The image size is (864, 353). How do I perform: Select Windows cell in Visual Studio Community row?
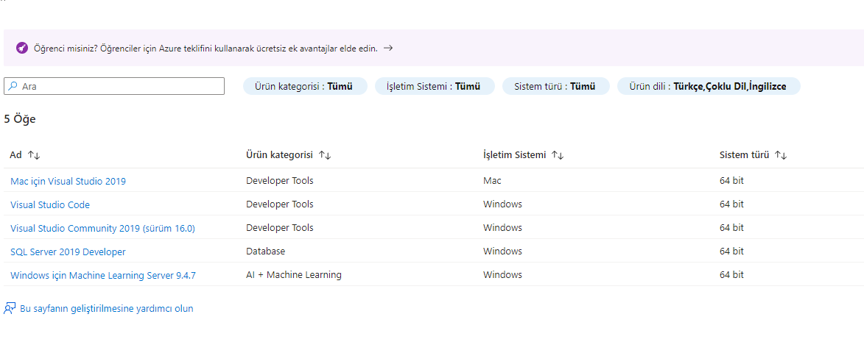[x=502, y=228]
